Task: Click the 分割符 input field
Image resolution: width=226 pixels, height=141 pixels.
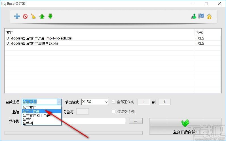Action: tap(83, 111)
